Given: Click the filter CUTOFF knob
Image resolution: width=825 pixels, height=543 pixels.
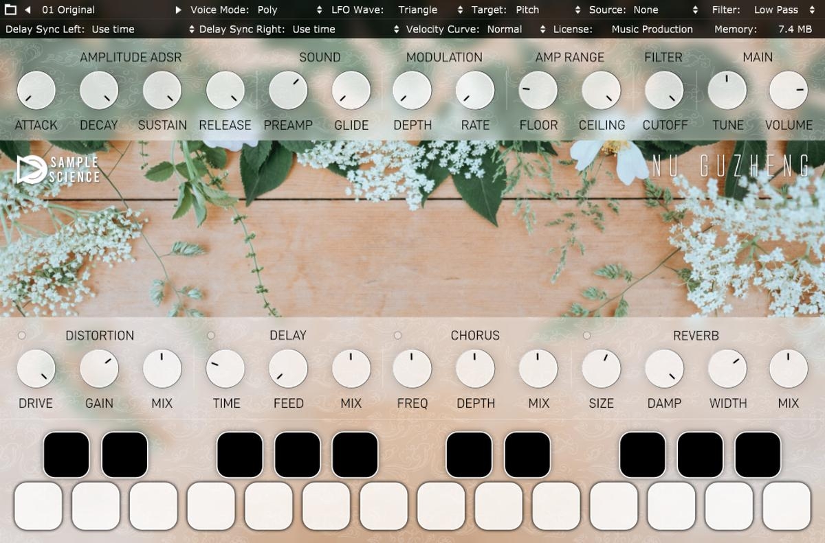Looking at the screenshot, I should tap(664, 91).
